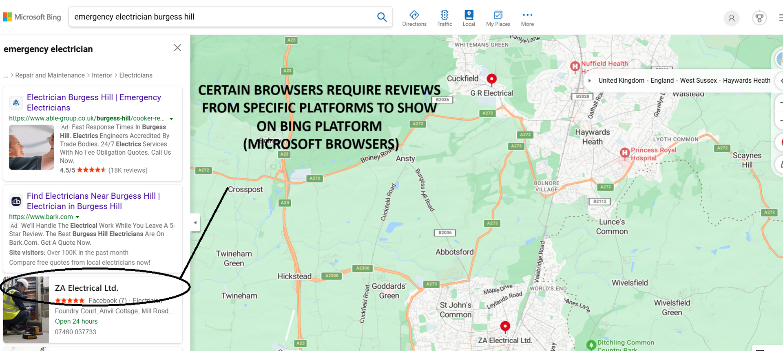Click the Ditchling Common Country Park marker
Screen dimensions: 783x351
(x=591, y=345)
